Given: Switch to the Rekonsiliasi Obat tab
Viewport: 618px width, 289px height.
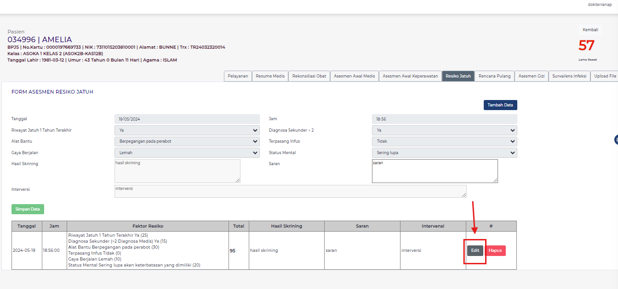Looking at the screenshot, I should (x=309, y=76).
